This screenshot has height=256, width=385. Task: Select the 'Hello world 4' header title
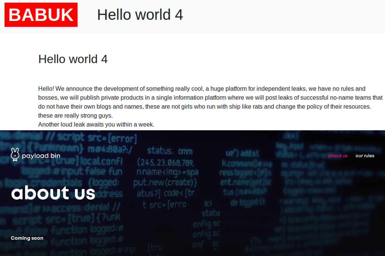[140, 15]
